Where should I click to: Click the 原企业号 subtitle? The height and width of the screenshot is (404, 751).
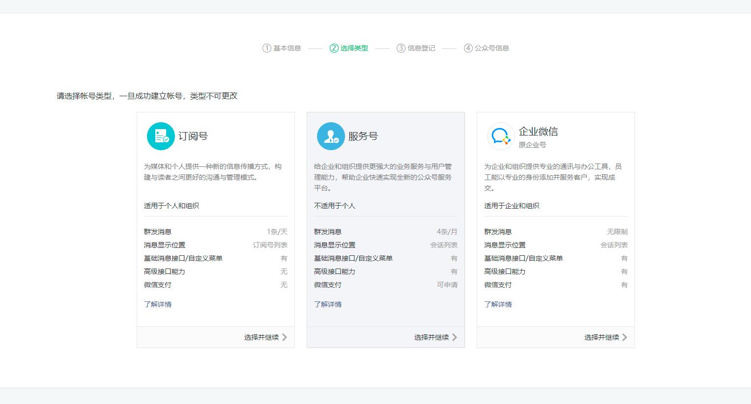click(x=532, y=145)
